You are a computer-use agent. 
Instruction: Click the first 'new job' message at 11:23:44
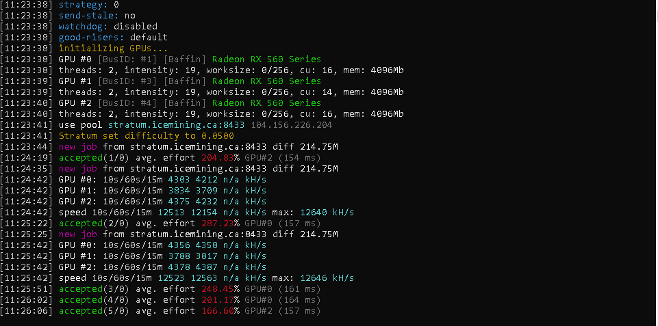tap(77, 147)
